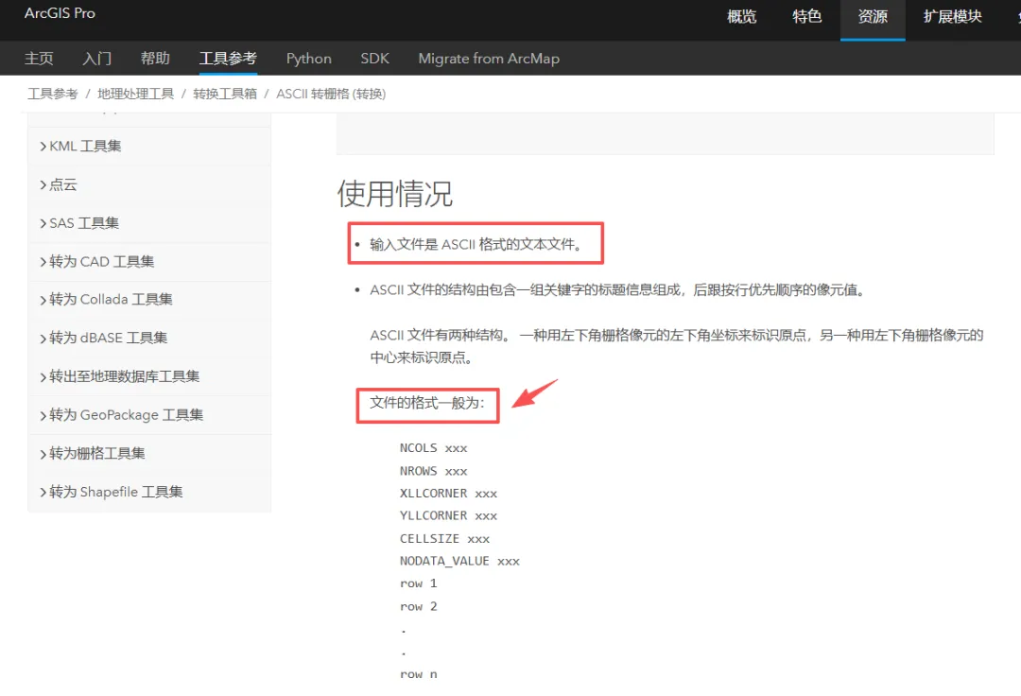Click the NODATA_VALUE xxx code line

[459, 561]
